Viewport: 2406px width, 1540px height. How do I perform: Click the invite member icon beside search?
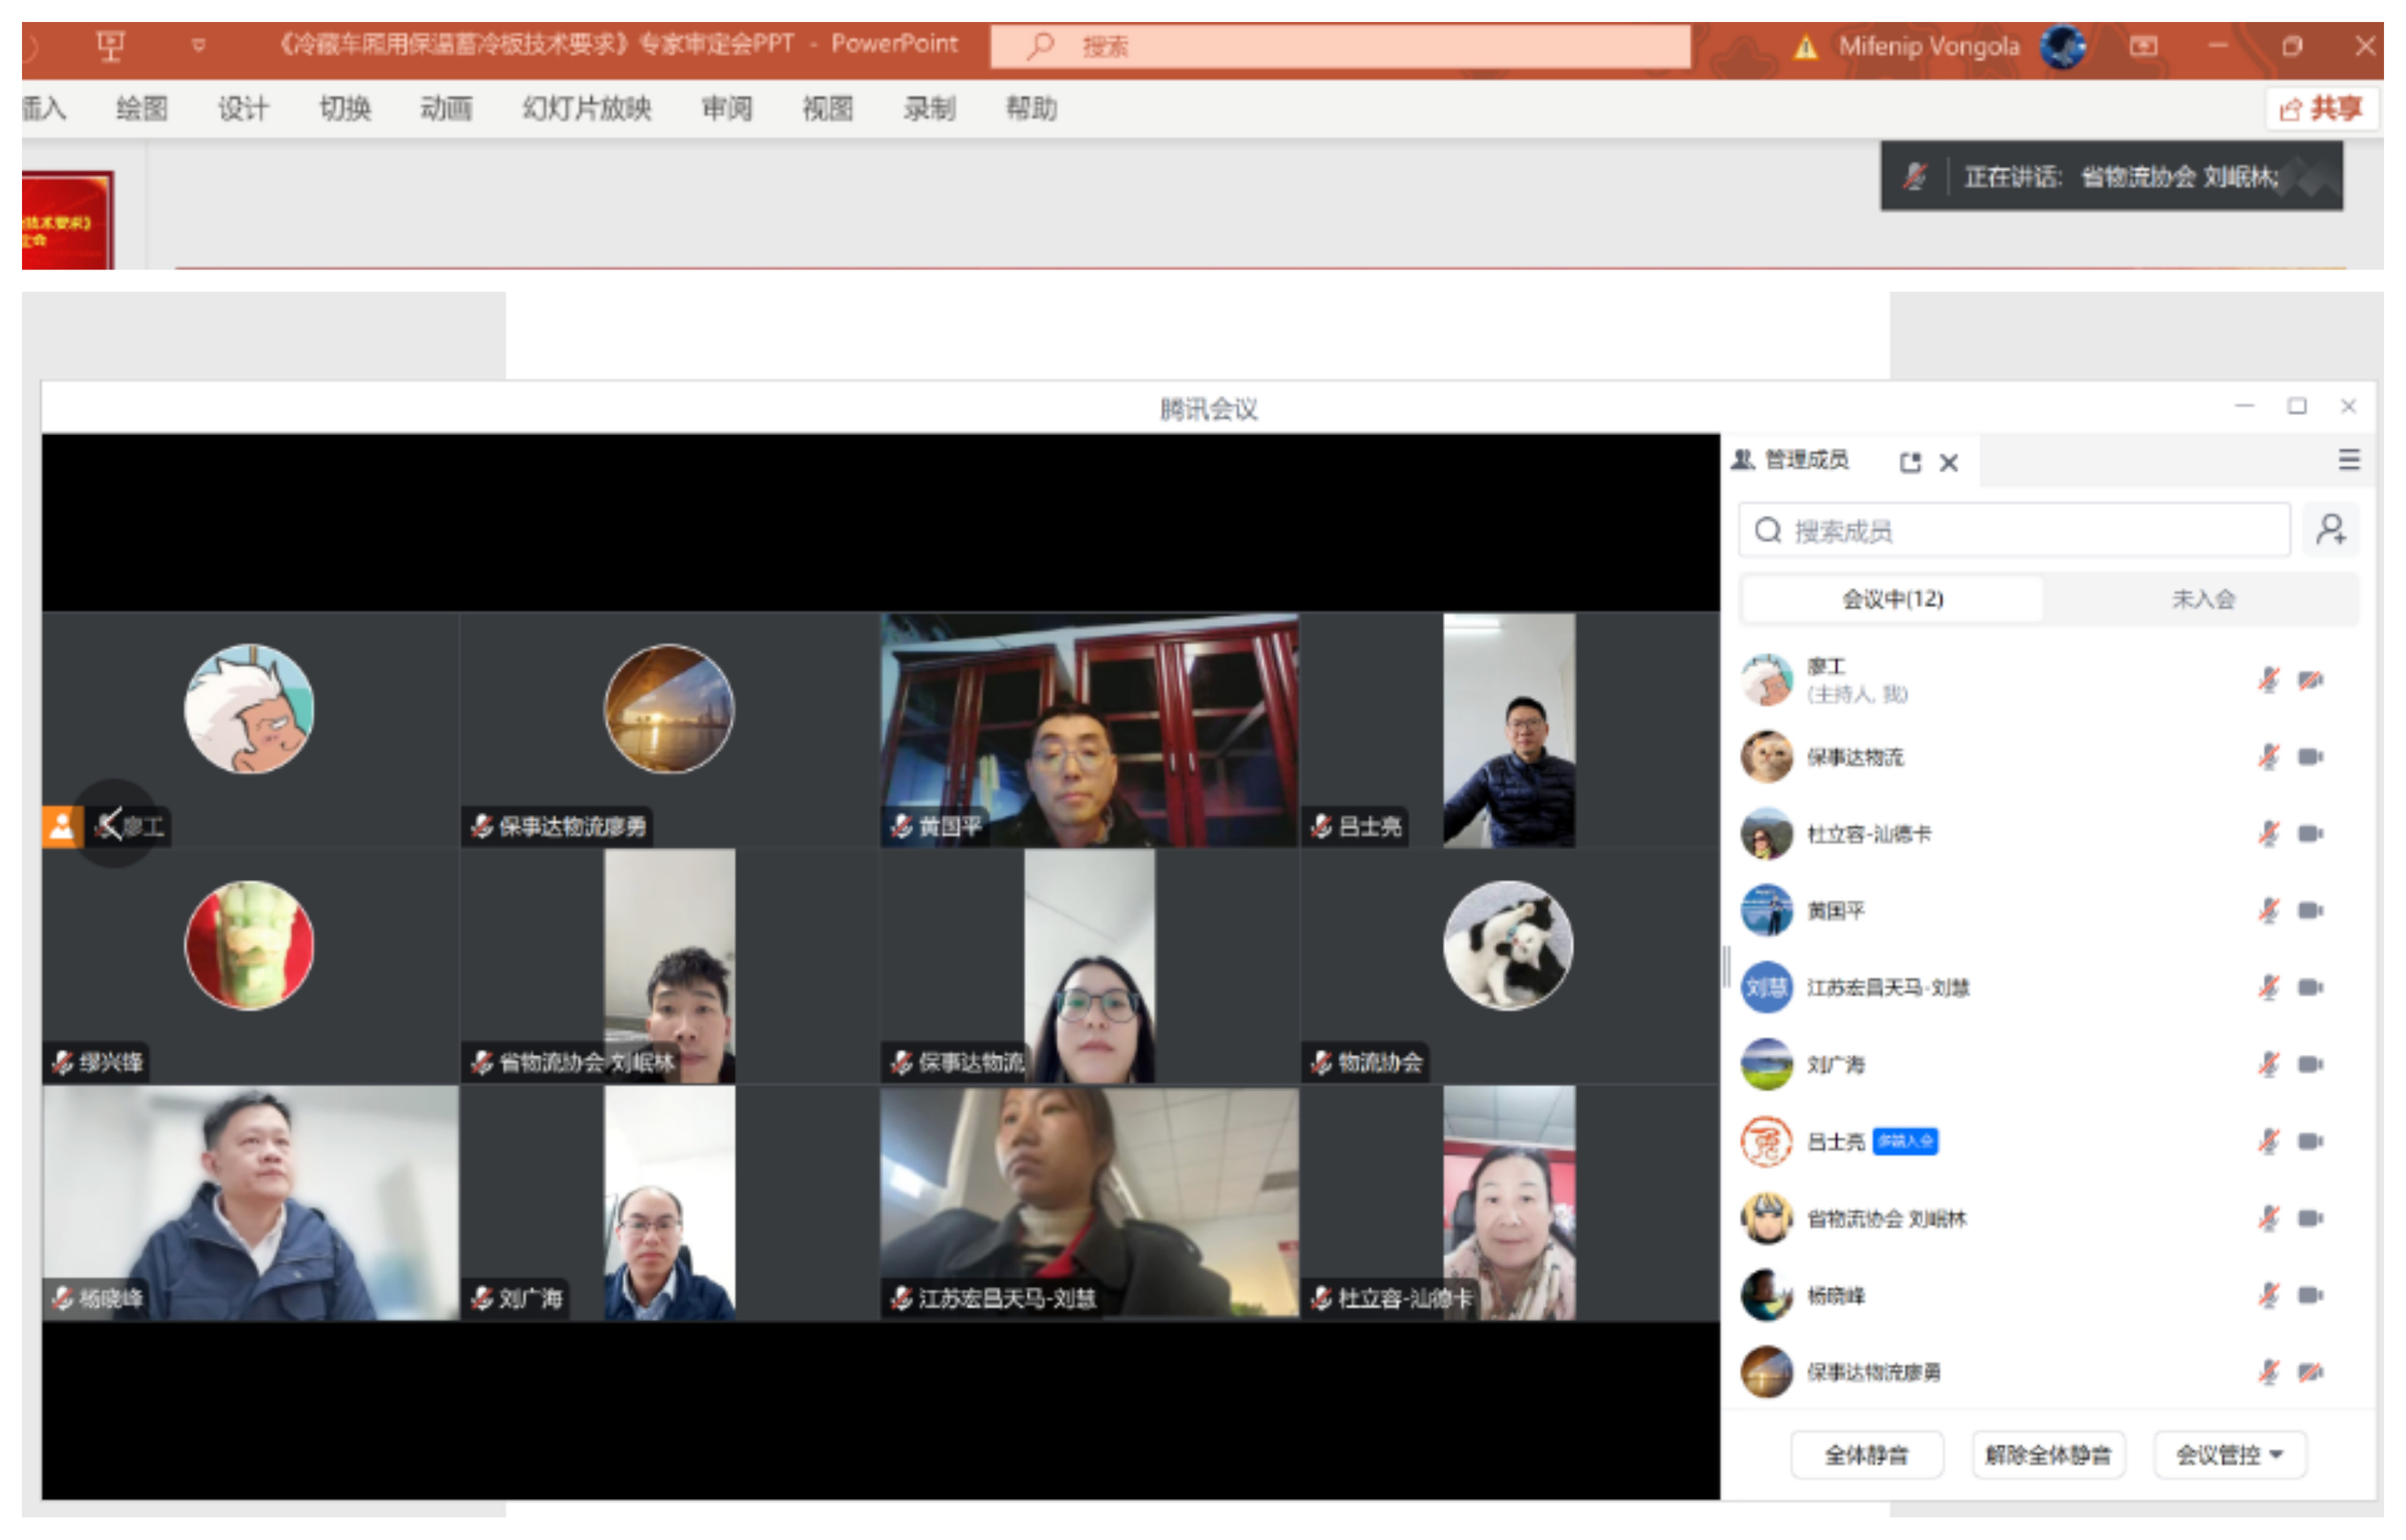point(2331,530)
